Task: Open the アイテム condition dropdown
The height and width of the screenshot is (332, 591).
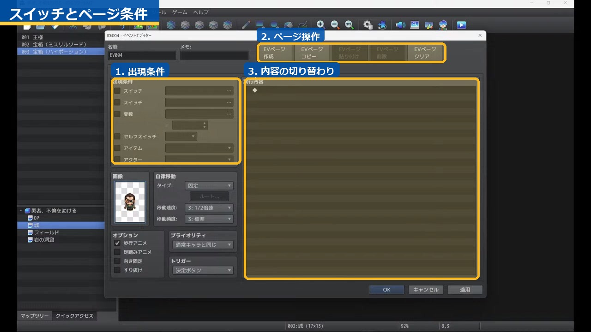Action: pos(199,148)
